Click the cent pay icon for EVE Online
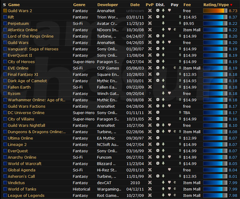240x199 pixels. click(x=175, y=68)
